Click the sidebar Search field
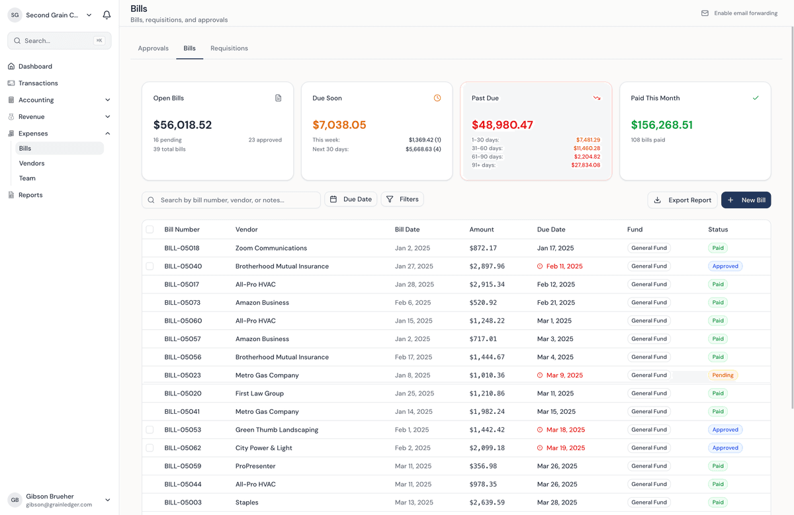Image resolution: width=794 pixels, height=515 pixels. tap(60, 41)
